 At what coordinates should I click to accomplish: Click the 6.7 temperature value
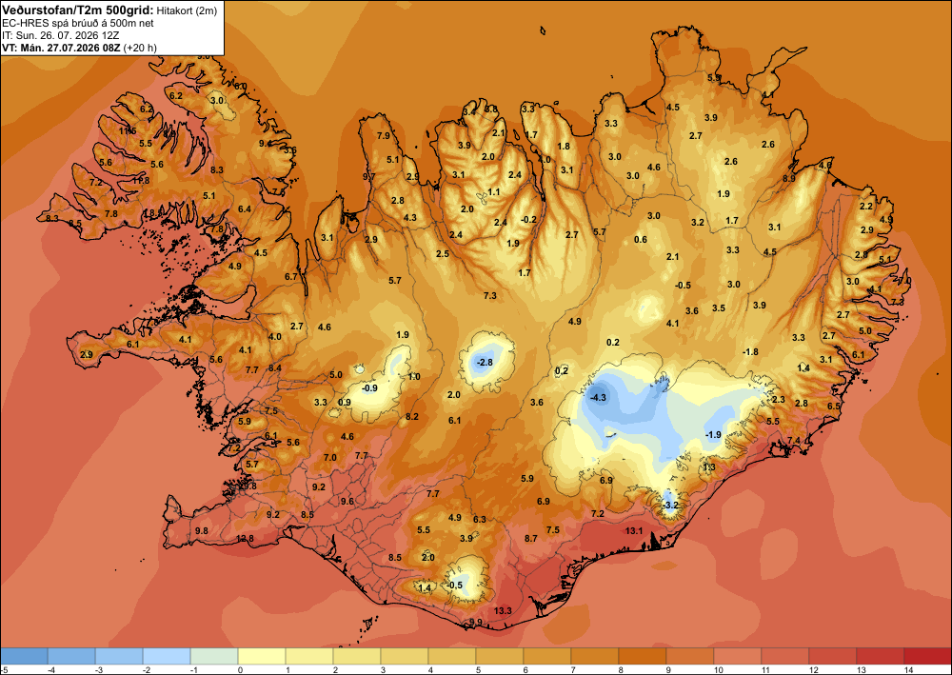[x=291, y=277]
